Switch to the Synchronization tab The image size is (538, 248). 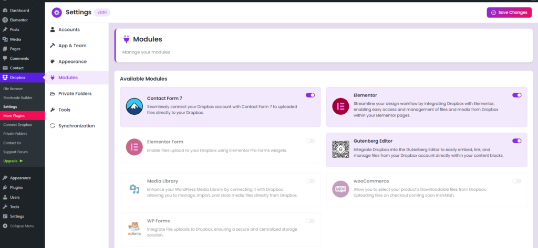(x=77, y=126)
